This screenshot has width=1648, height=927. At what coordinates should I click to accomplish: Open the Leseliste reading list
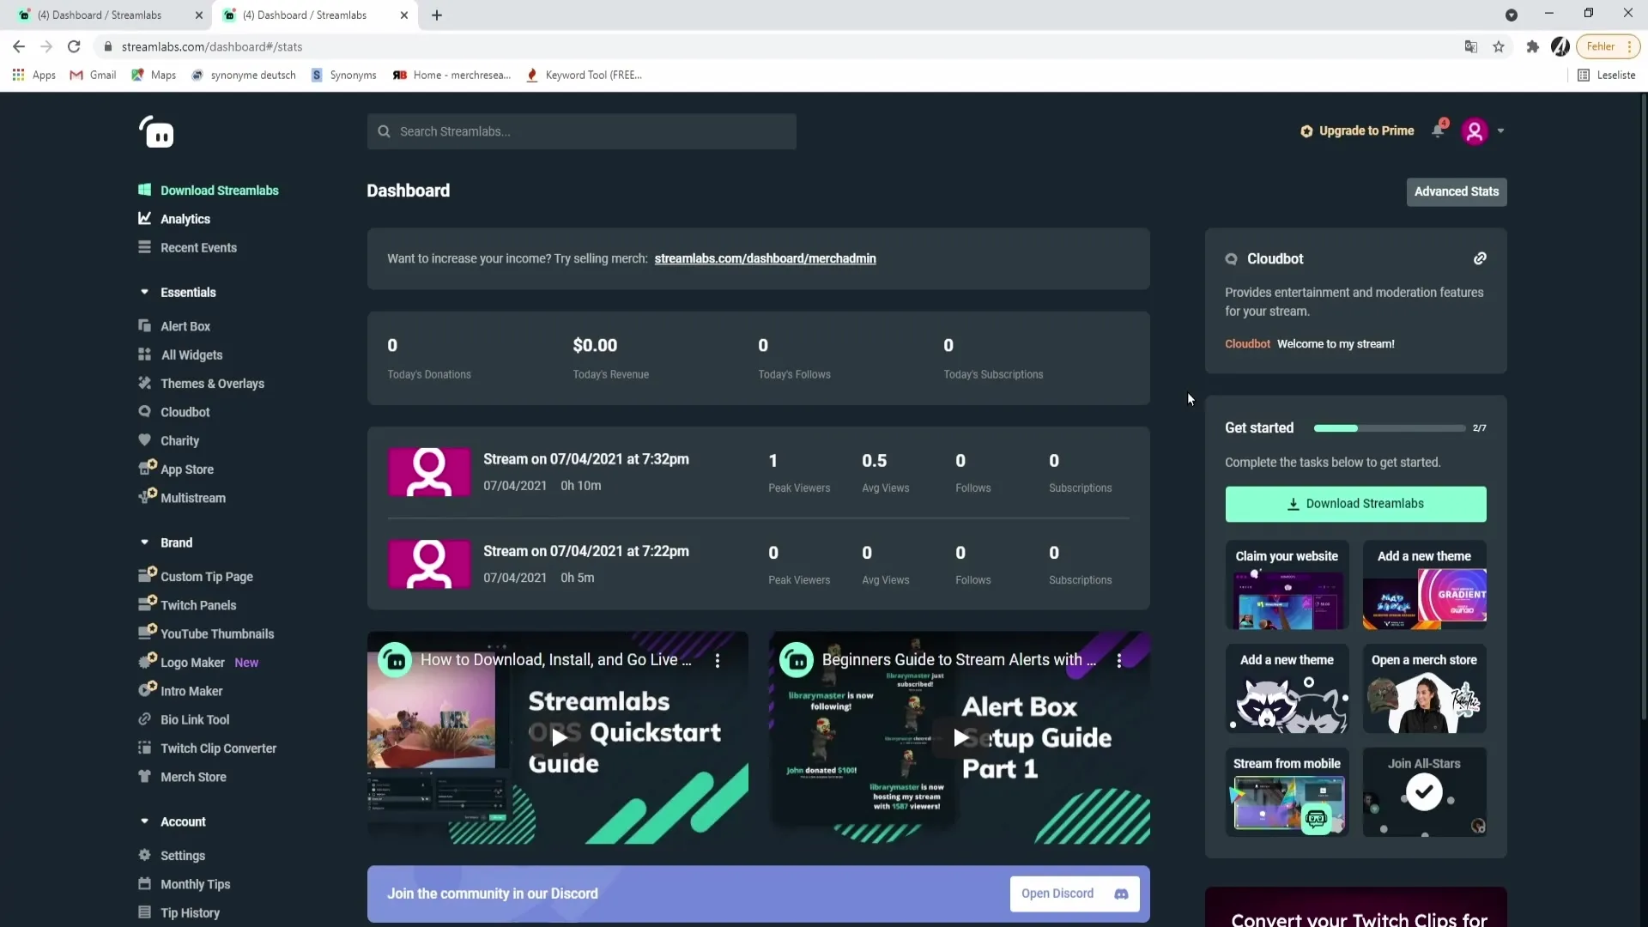click(x=1607, y=75)
